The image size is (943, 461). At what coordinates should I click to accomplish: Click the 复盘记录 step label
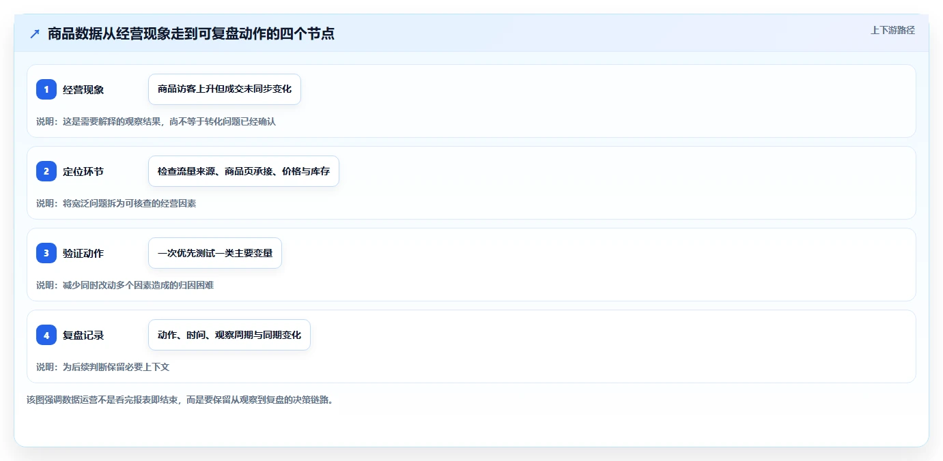[83, 335]
